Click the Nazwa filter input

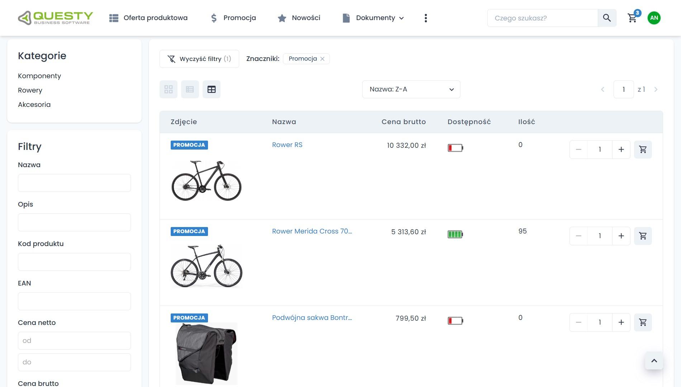tap(74, 183)
